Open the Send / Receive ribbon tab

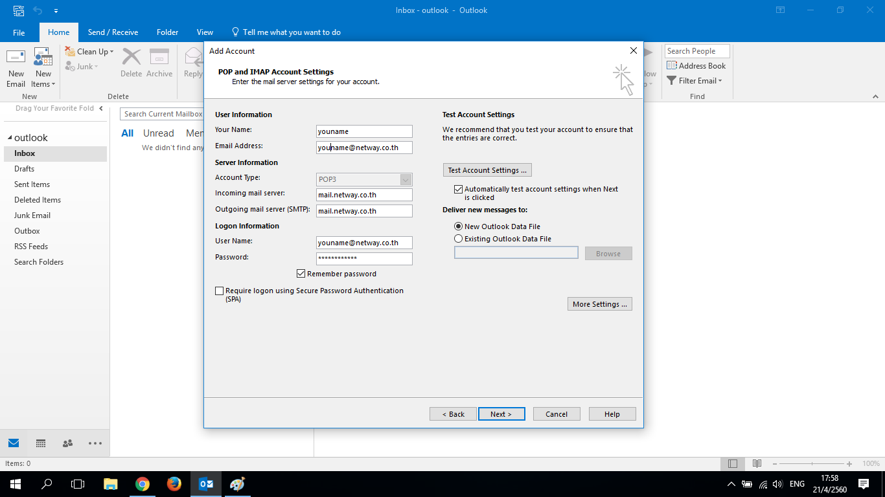113,32
